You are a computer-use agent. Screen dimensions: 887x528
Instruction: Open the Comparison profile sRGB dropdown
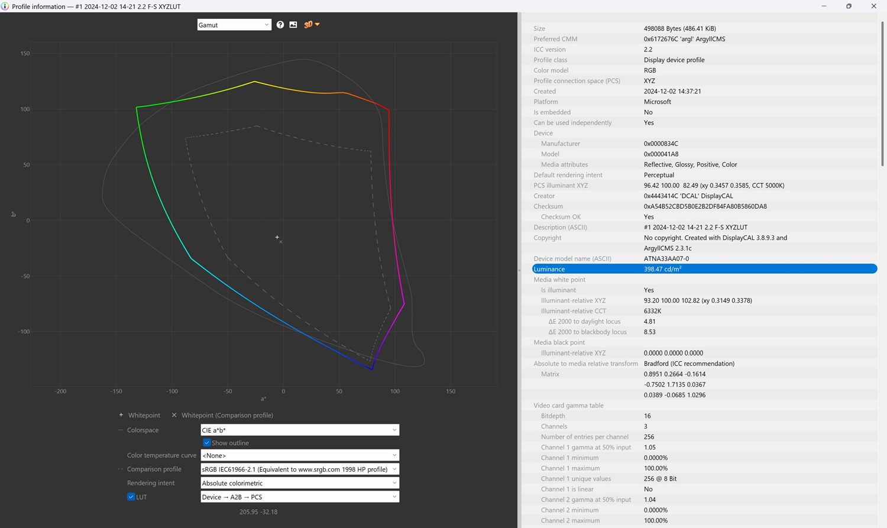pos(300,469)
